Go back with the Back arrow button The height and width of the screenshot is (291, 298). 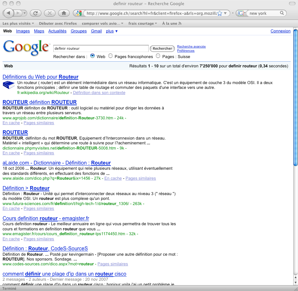click(8, 13)
